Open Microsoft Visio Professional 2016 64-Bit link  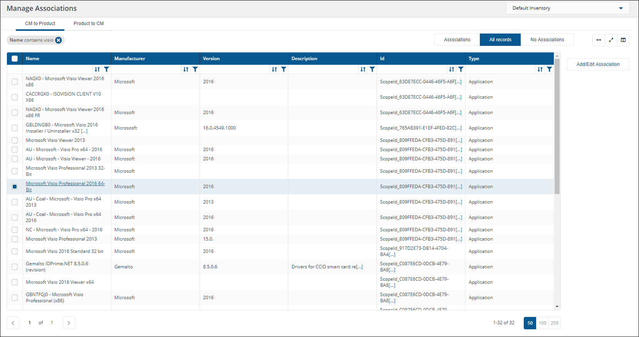point(65,184)
